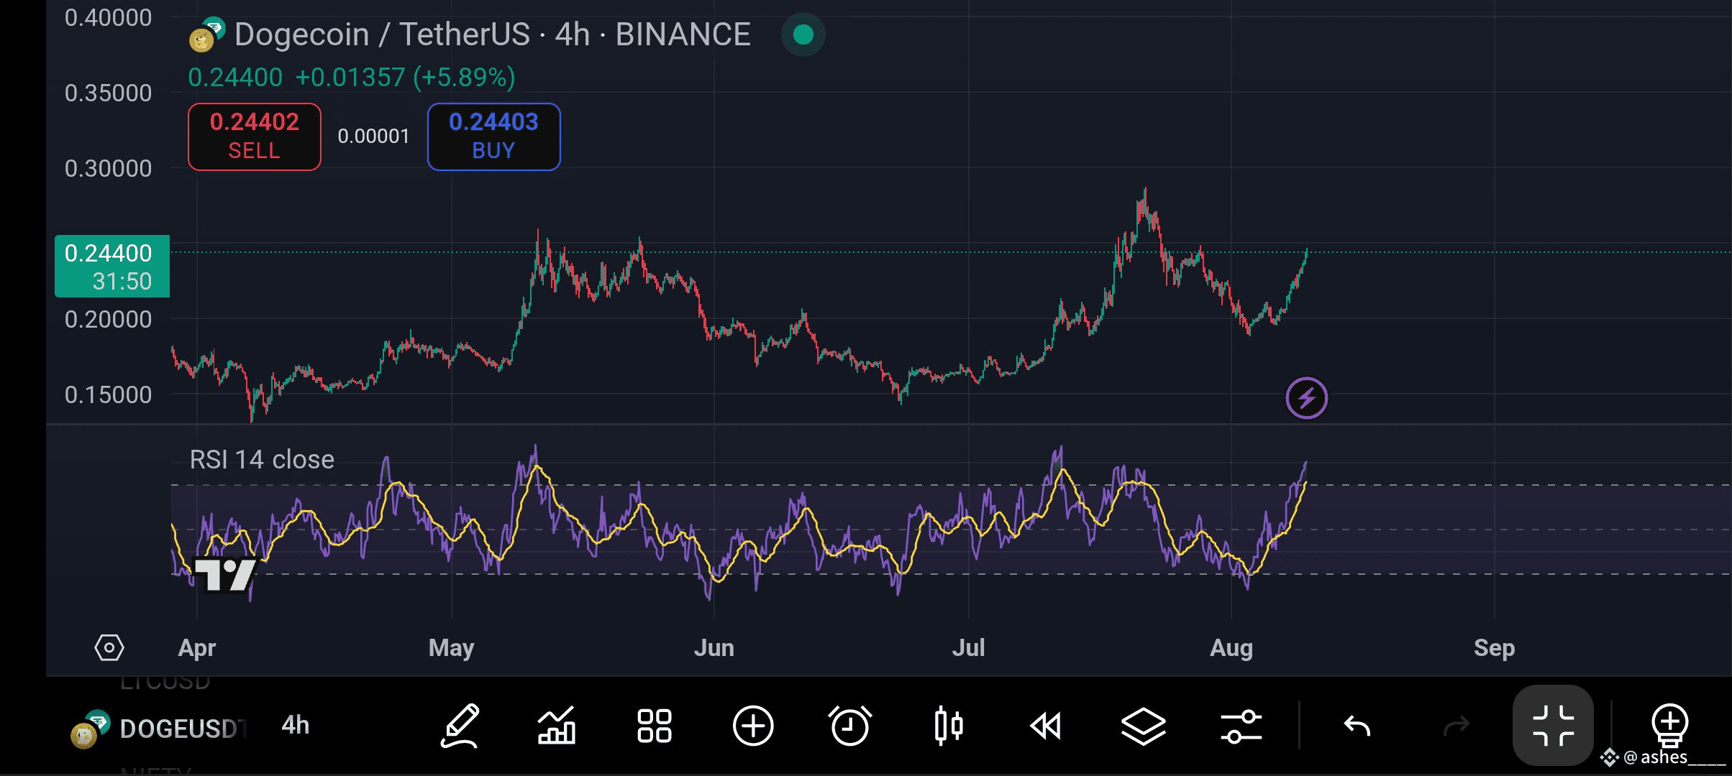Open chart settings sliders icon
1732x776 pixels.
point(1241,726)
